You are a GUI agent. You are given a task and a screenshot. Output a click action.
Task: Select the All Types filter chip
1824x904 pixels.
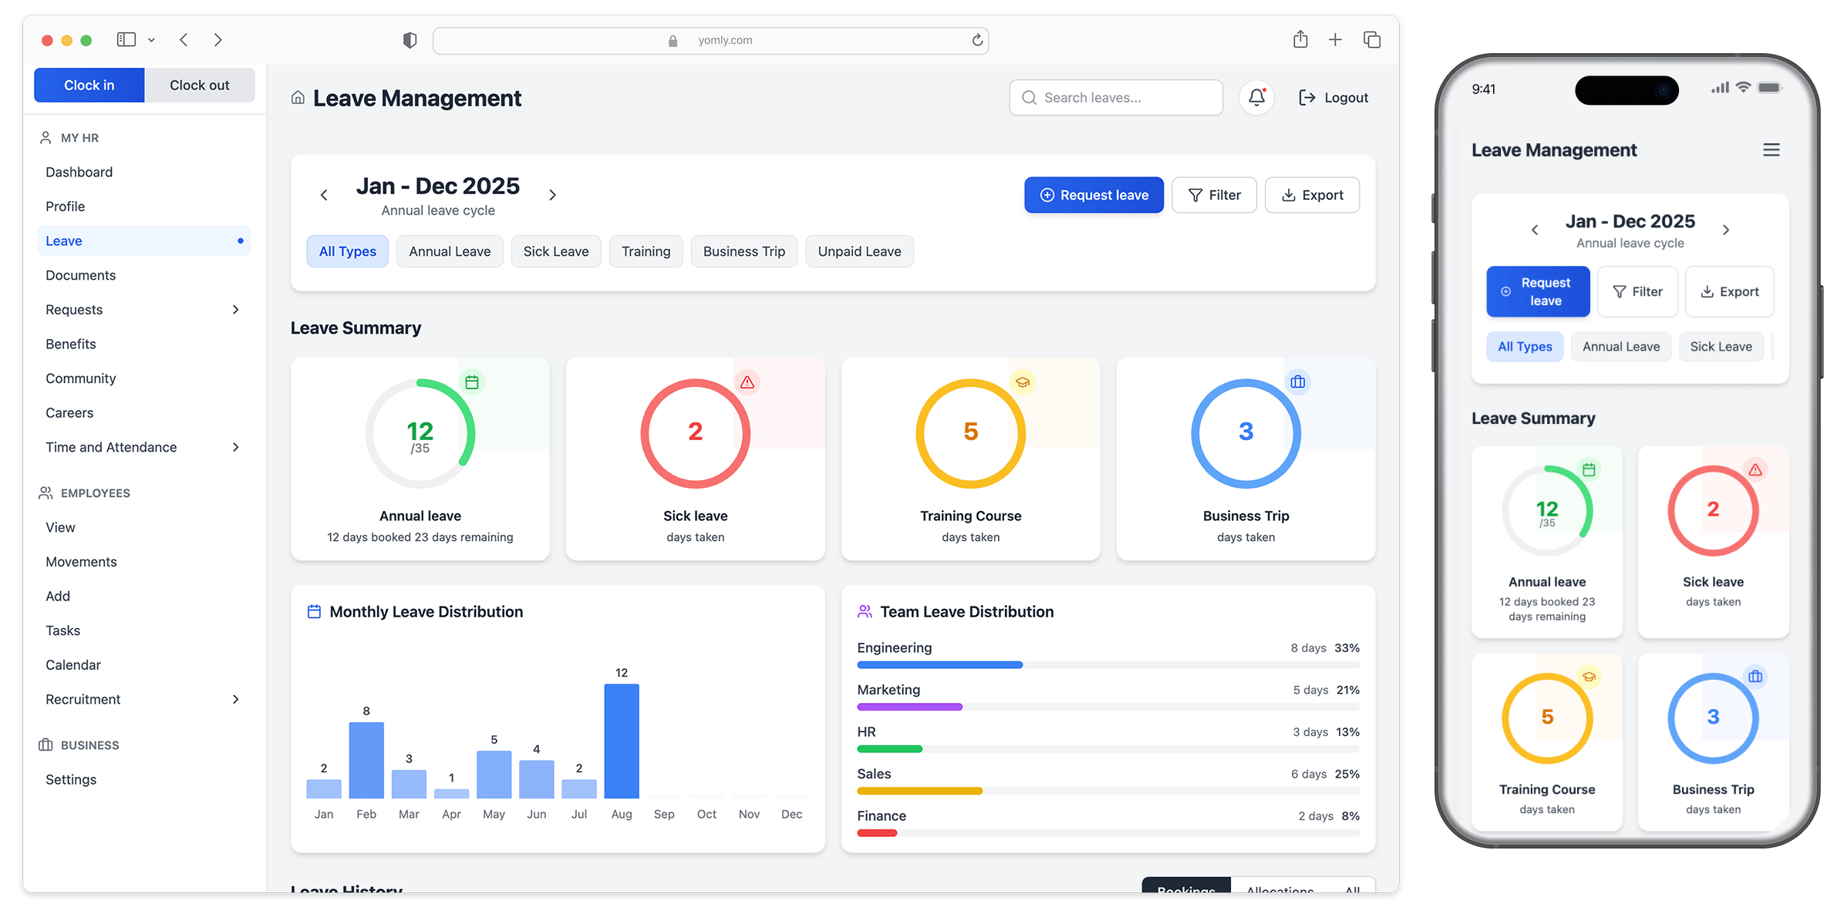(x=348, y=252)
